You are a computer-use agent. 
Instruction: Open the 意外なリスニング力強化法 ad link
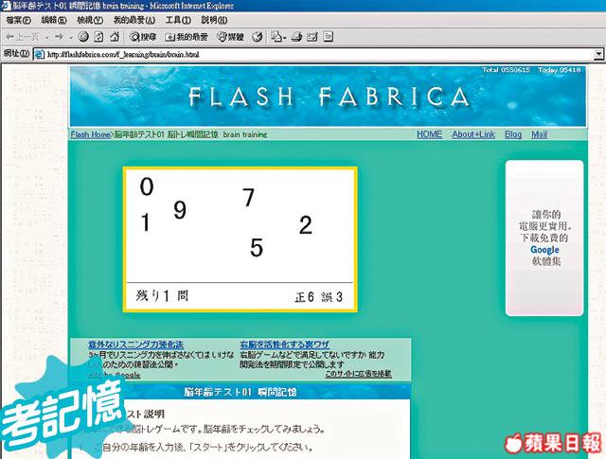pos(136,344)
